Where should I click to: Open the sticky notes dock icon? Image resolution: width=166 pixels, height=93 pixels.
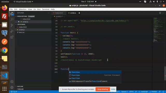pos(4,59)
